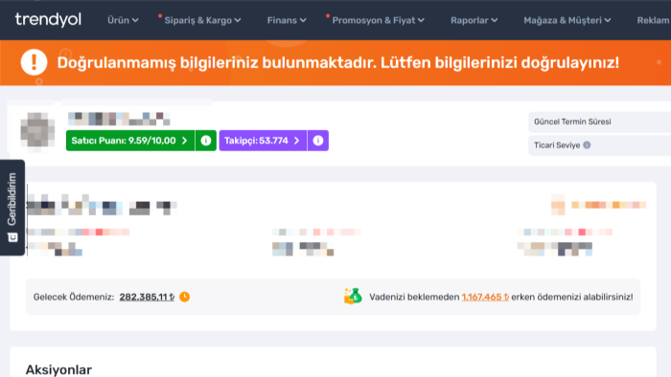
Task: Open the Takipçi 53.774 button
Action: [x=263, y=141]
